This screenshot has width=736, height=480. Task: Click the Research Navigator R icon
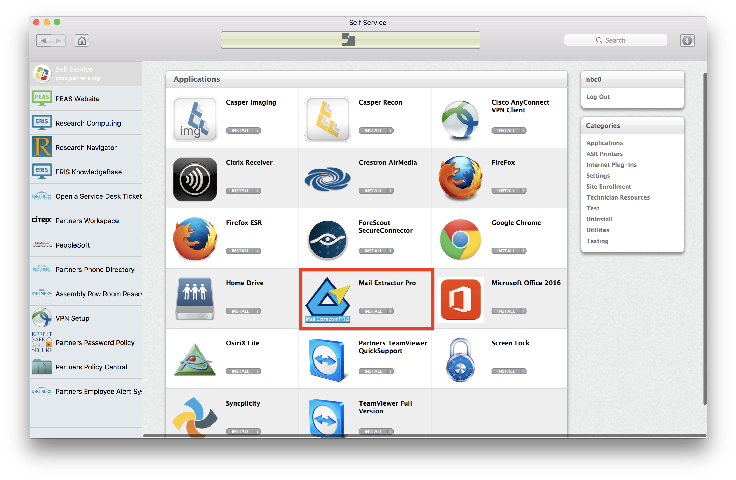[42, 147]
